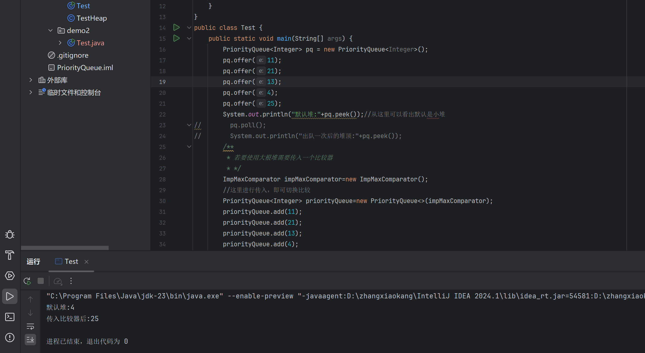645x353 pixels.
Task: Collapse the main method fold arrow
Action: coord(189,38)
